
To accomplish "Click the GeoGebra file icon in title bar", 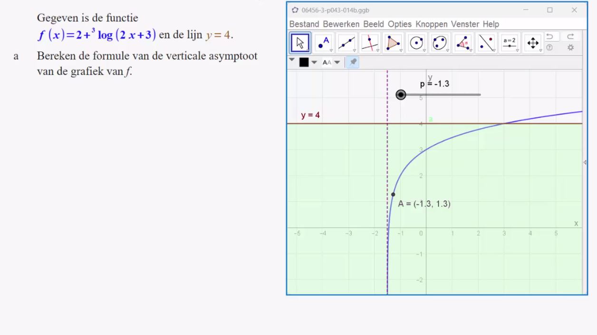I will pyautogui.click(x=295, y=10).
